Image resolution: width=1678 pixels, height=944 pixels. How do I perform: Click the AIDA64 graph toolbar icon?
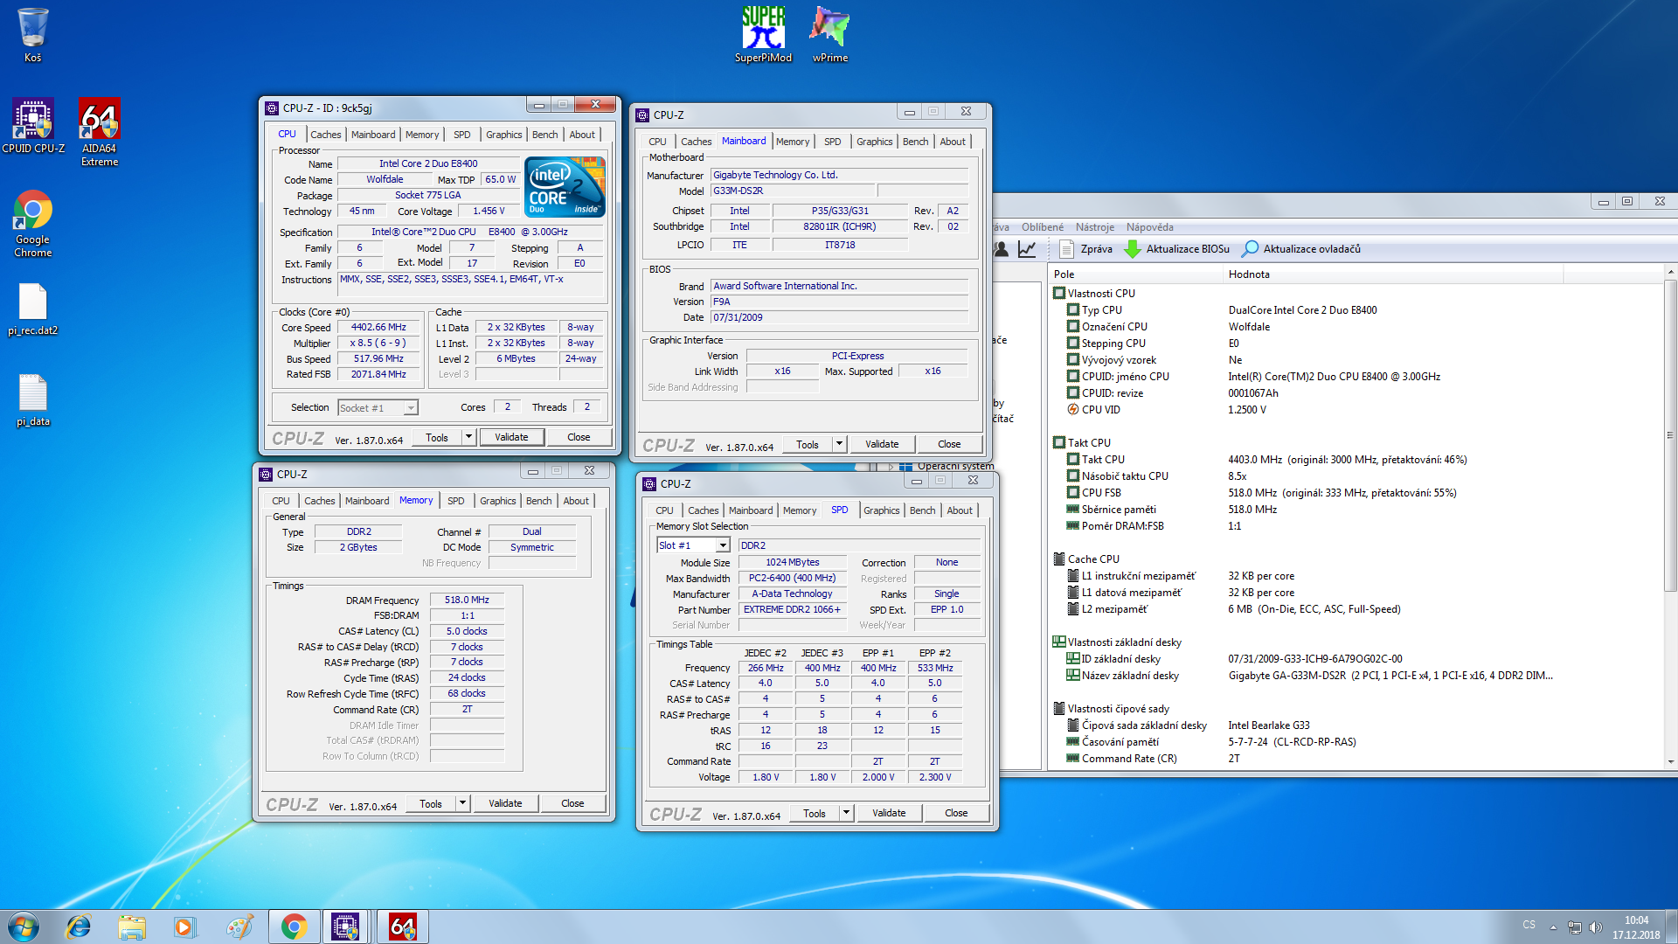[1027, 249]
